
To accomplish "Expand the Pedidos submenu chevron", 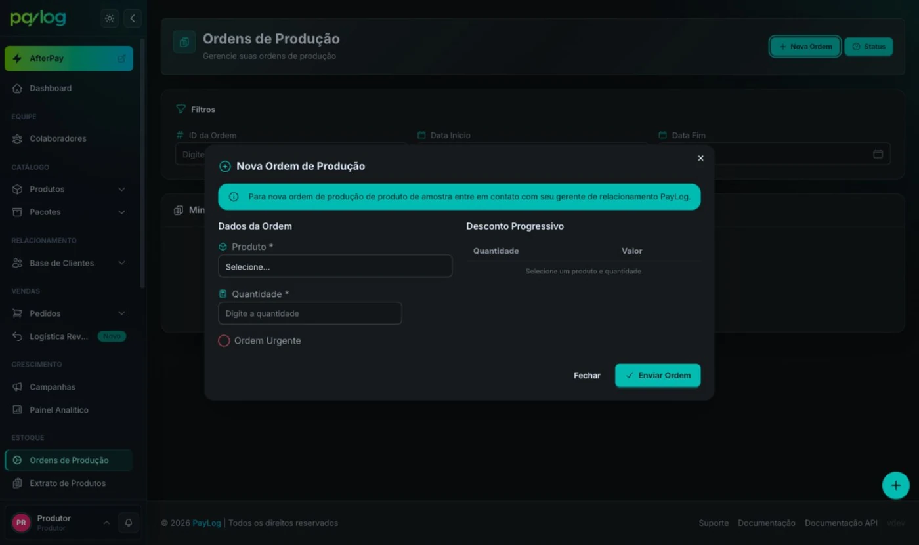I will coord(121,313).
